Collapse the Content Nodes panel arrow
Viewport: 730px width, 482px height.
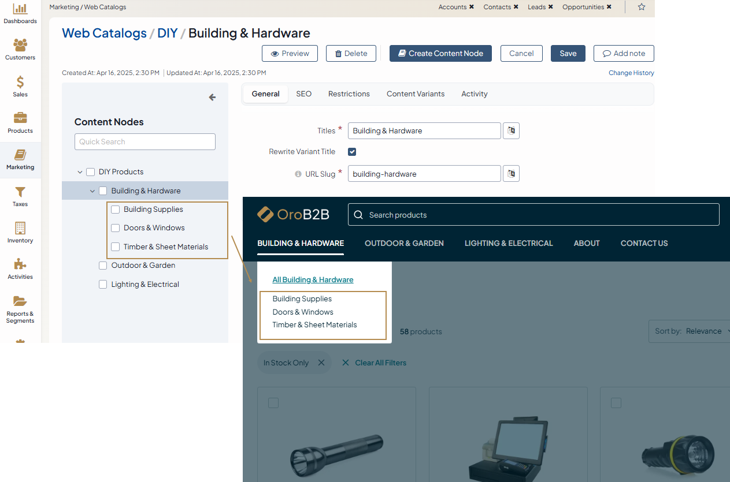[x=212, y=98]
